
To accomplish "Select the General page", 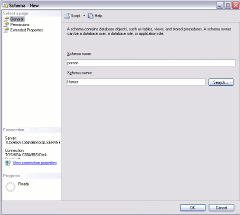I will 17,19.
